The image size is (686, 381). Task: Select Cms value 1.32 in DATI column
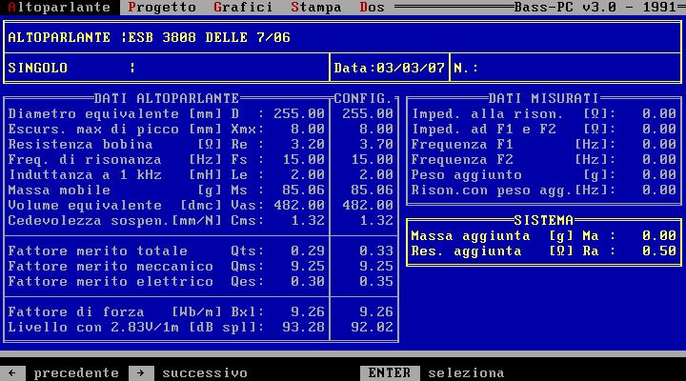pyautogui.click(x=308, y=220)
